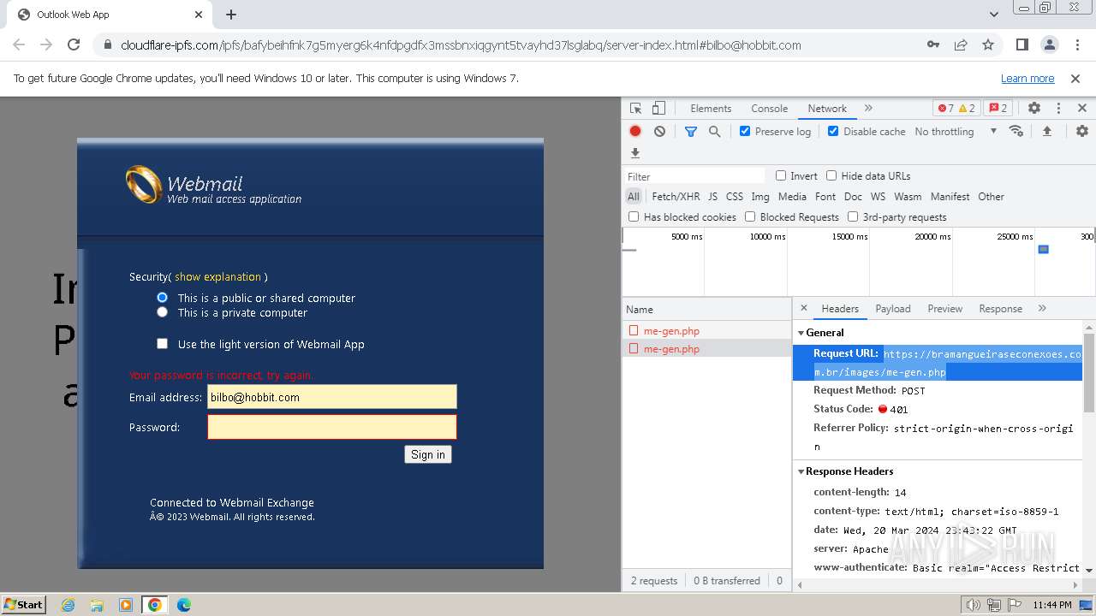
Task: Toggle the browser side panel icon
Action: pyautogui.click(x=1022, y=45)
